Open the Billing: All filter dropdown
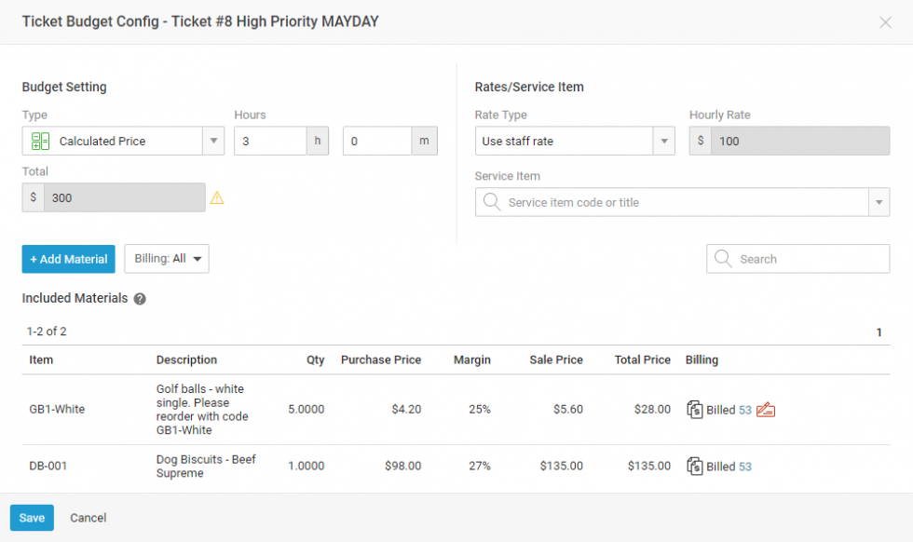 click(167, 259)
